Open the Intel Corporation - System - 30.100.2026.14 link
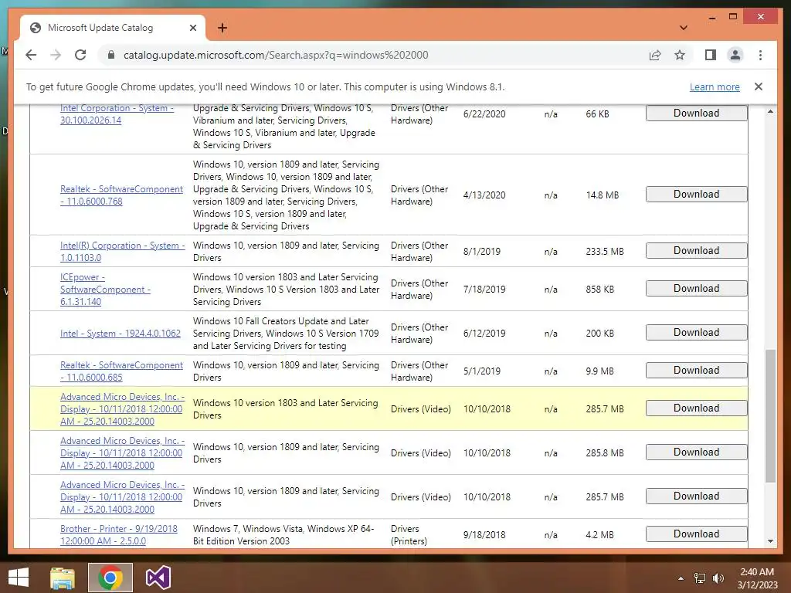791x593 pixels. 117,114
